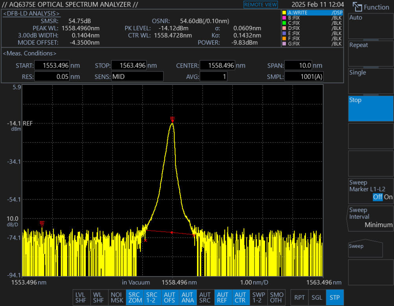Toggle the NOI MSK status button

pos(117,298)
